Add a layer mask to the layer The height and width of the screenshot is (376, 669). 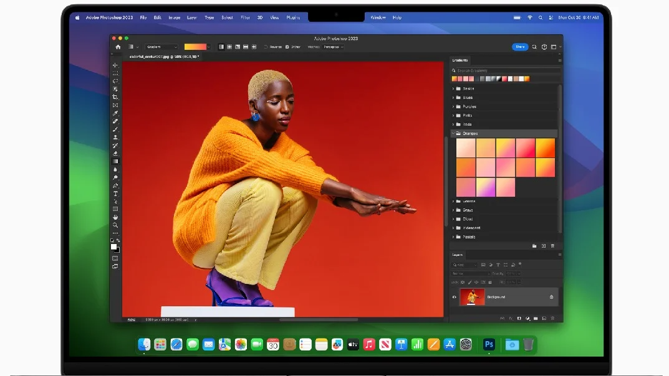[519, 318]
